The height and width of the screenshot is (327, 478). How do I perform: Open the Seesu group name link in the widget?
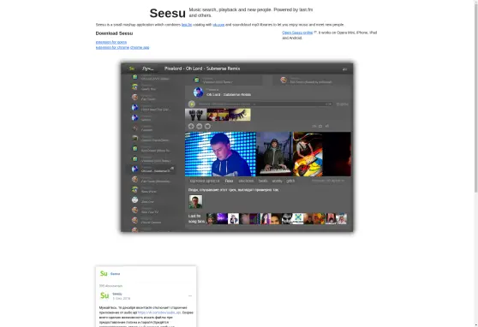pos(115,274)
